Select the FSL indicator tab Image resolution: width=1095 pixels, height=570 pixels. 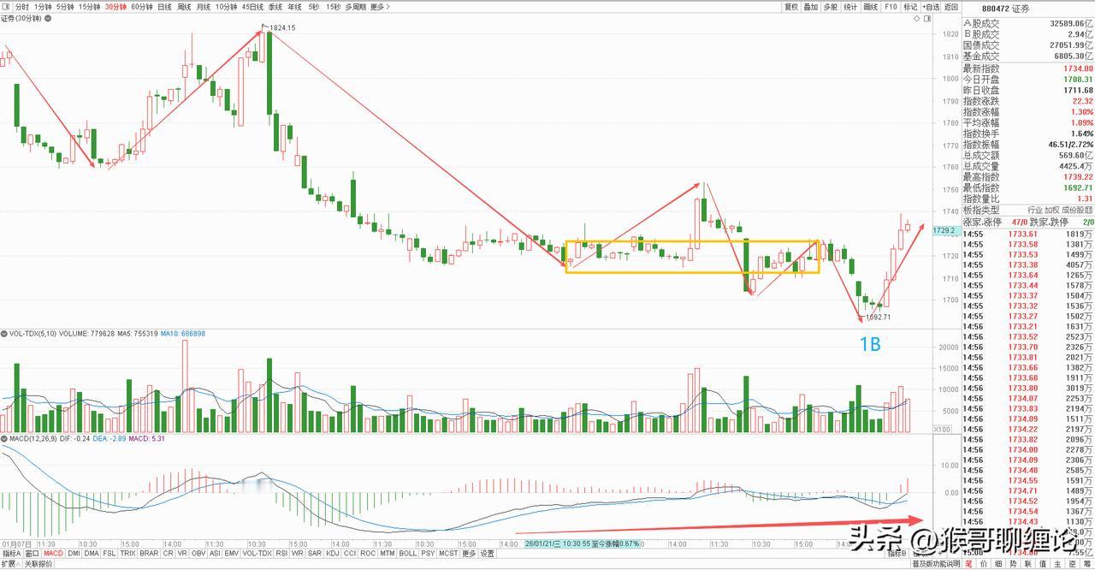tap(109, 553)
